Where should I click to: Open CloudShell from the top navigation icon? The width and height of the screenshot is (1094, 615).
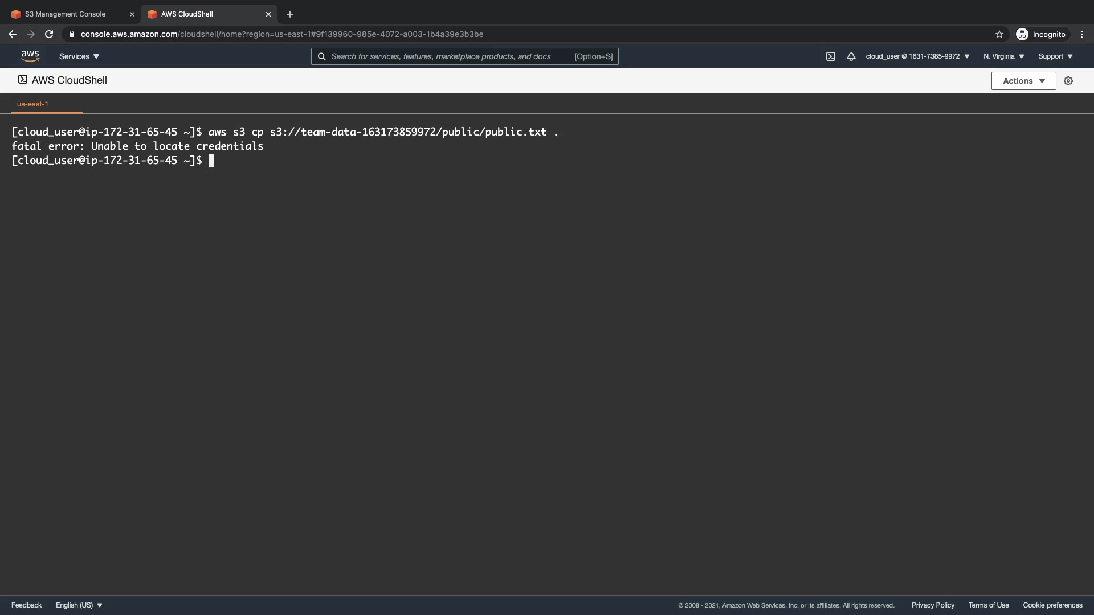click(831, 56)
